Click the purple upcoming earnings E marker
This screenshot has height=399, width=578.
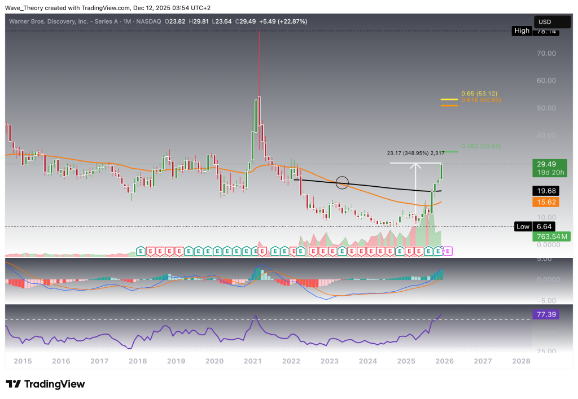449,250
